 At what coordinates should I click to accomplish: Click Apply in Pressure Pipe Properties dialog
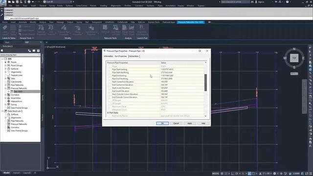coord(190,123)
